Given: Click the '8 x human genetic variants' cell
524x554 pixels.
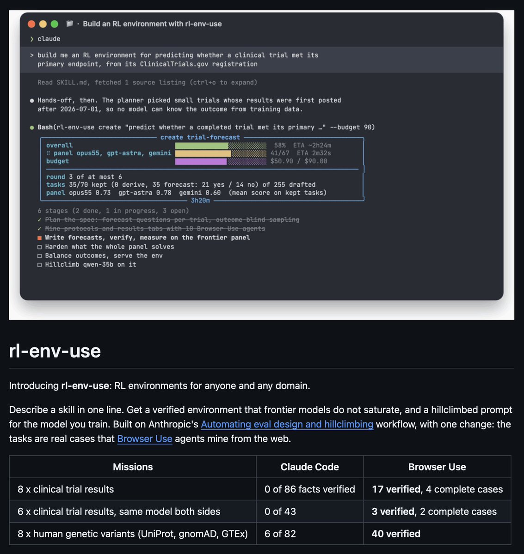Looking at the screenshot, I should (x=133, y=534).
